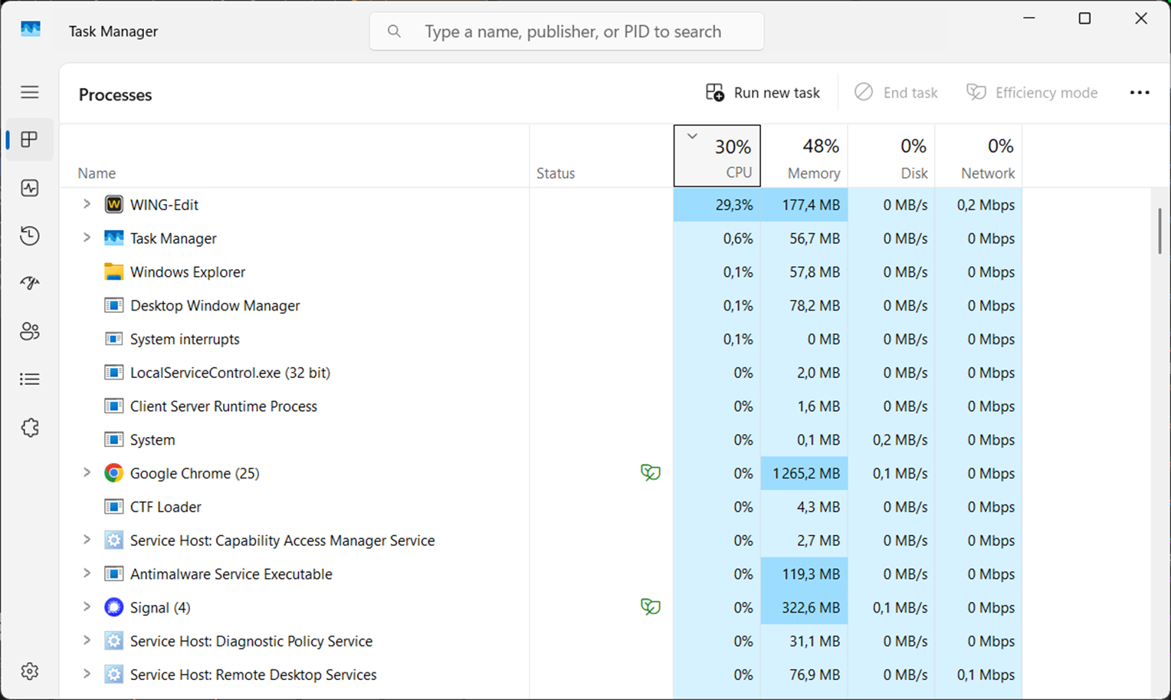Viewport: 1171px width, 700px height.
Task: Open the hamburger navigation menu
Action: pos(30,93)
